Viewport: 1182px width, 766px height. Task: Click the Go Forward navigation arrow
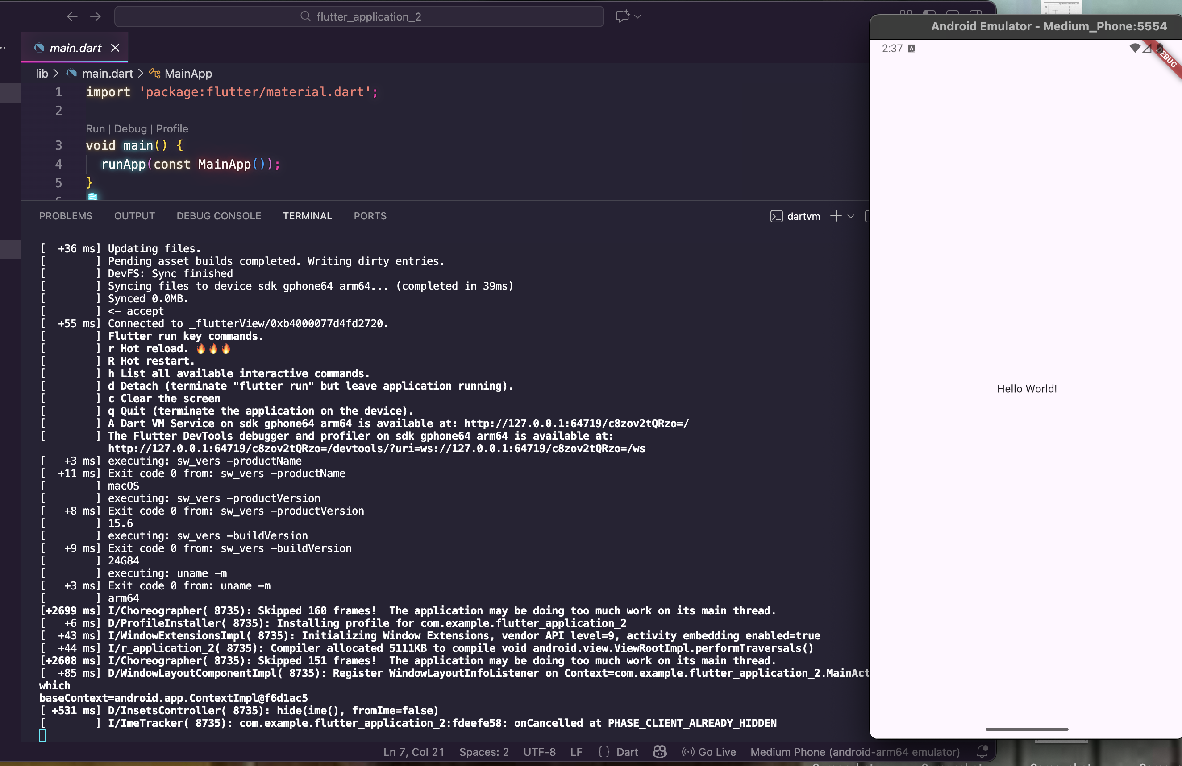(96, 16)
